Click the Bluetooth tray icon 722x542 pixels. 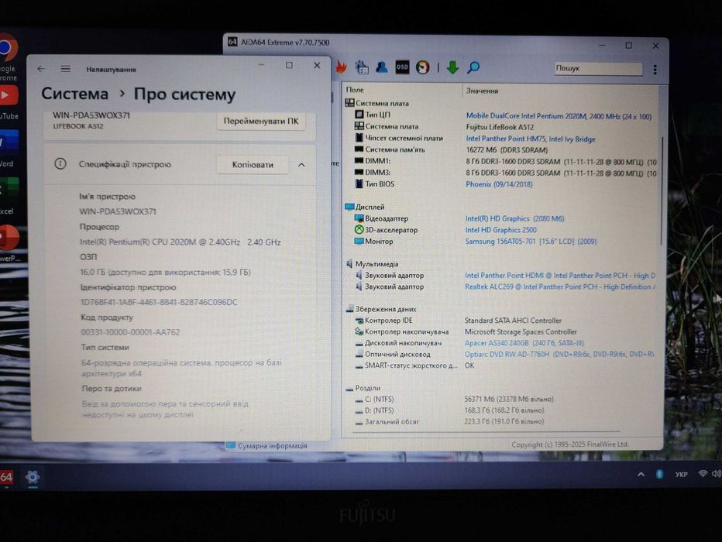pyautogui.click(x=659, y=475)
